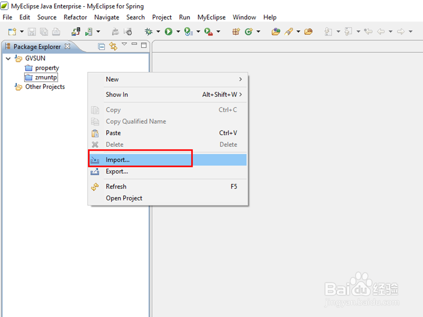
Task: Select the zmuntp project in the tree
Action: pos(41,77)
